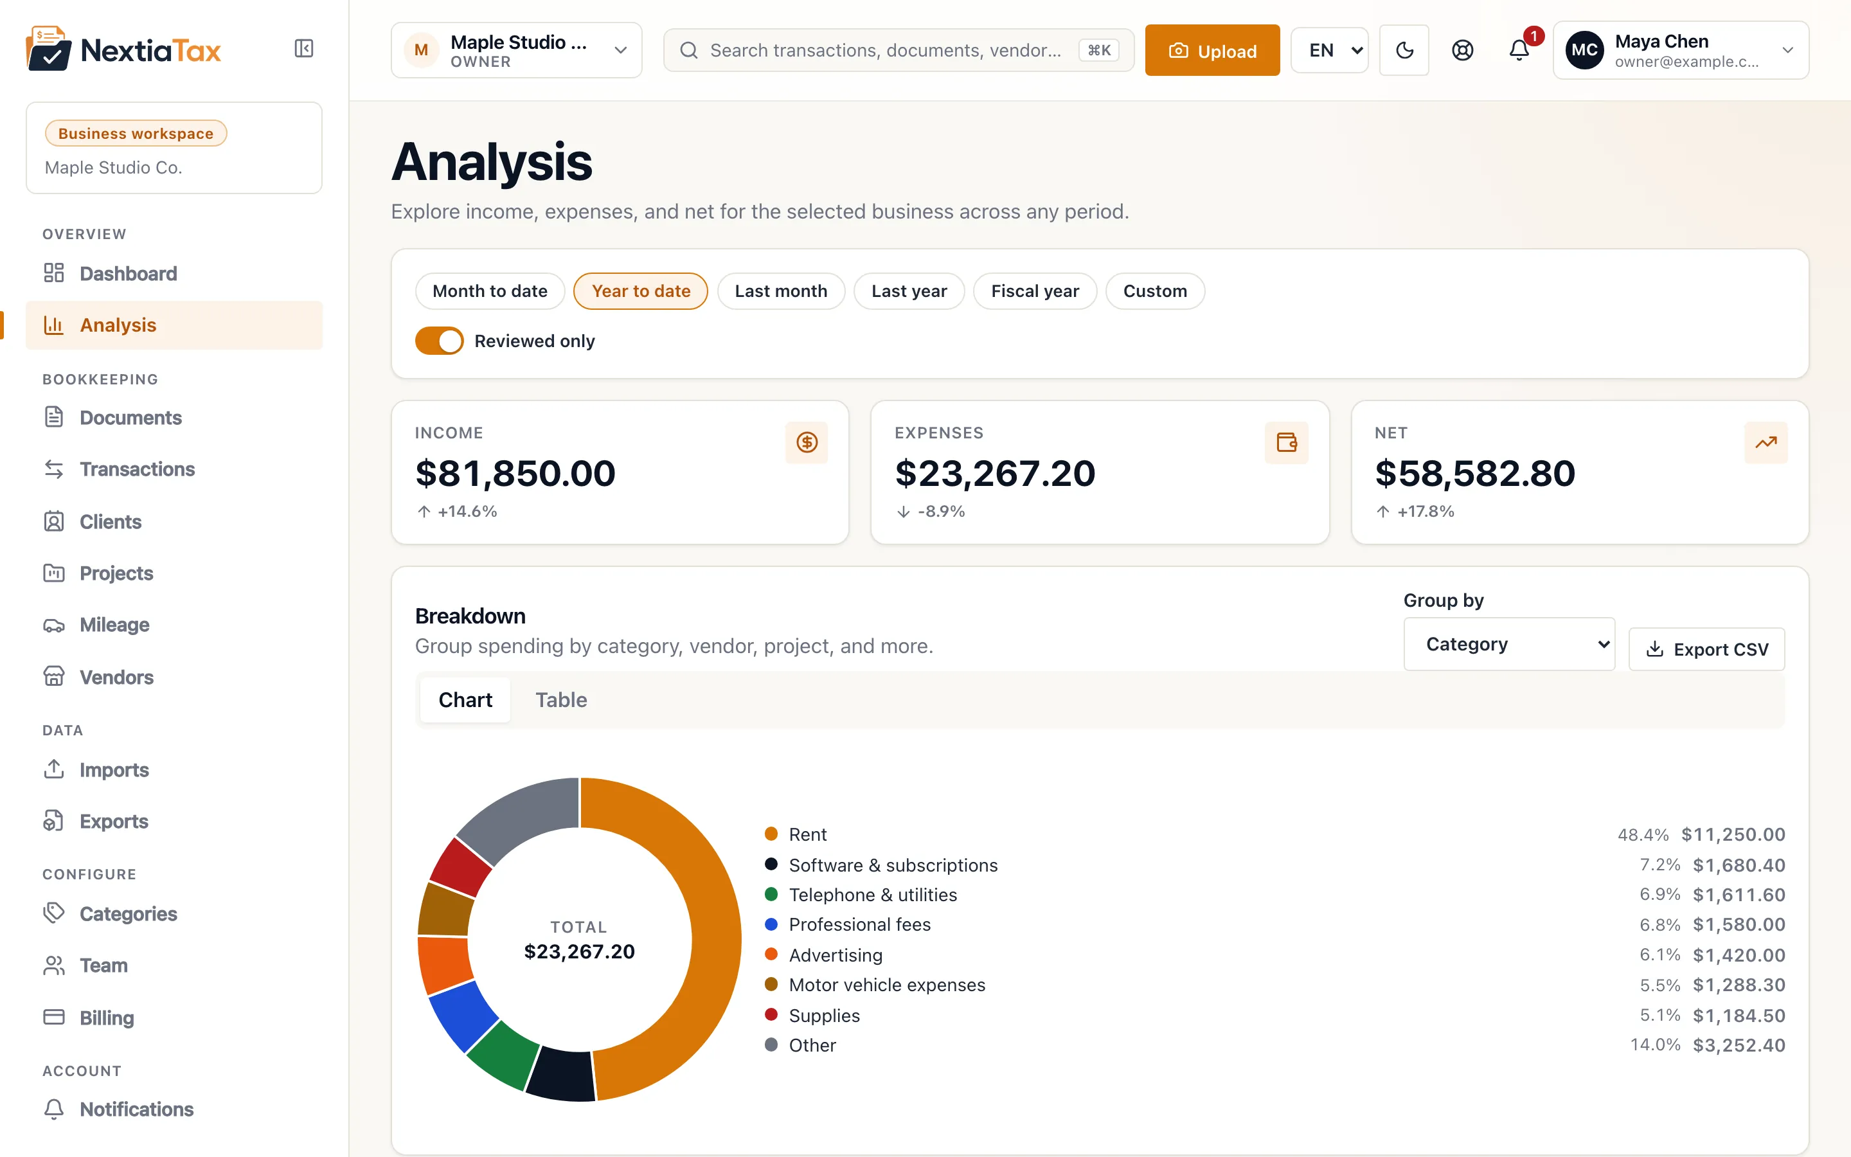This screenshot has height=1157, width=1851.
Task: Open Team settings
Action: (174, 965)
